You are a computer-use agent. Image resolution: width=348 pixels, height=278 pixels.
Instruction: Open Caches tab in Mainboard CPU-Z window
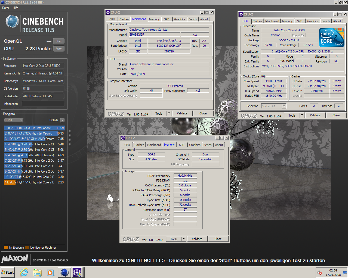click(x=124, y=19)
